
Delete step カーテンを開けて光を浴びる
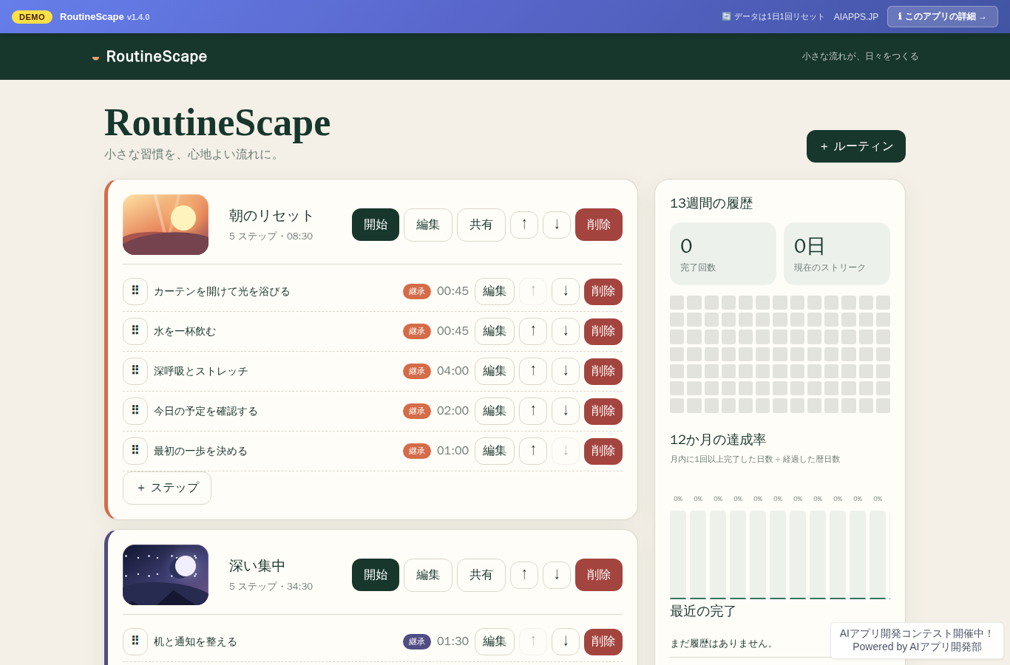coord(603,291)
